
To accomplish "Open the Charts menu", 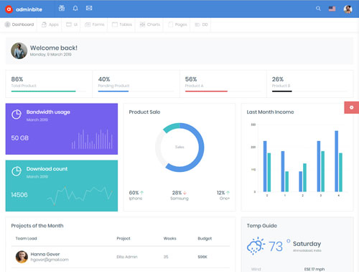I will click(x=150, y=24).
